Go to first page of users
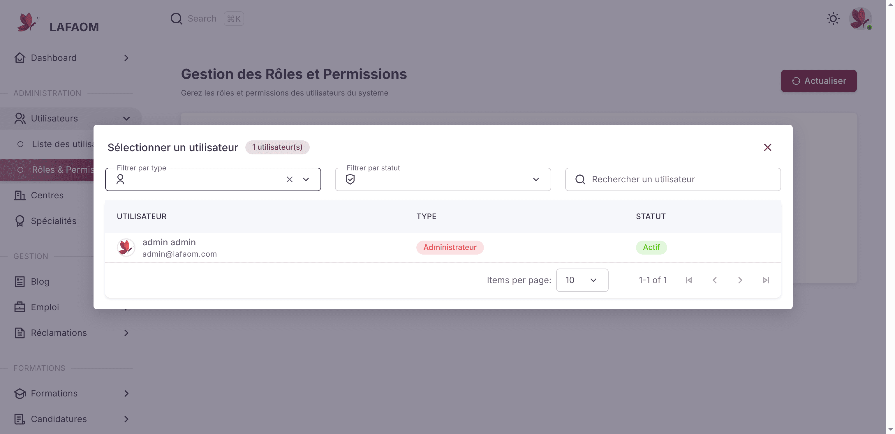Image resolution: width=895 pixels, height=434 pixels. [689, 280]
